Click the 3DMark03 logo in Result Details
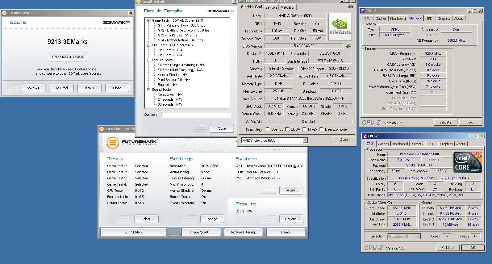 point(220,11)
